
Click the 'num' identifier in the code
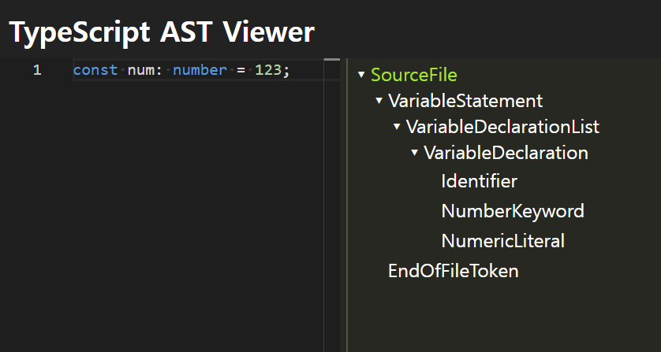[x=141, y=70]
